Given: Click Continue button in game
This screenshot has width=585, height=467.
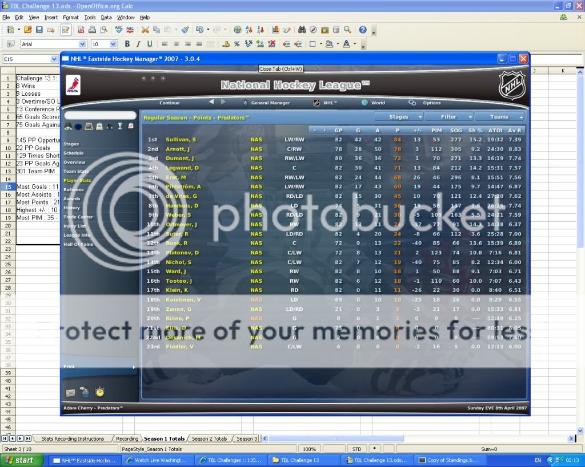Looking at the screenshot, I should coord(169,103).
